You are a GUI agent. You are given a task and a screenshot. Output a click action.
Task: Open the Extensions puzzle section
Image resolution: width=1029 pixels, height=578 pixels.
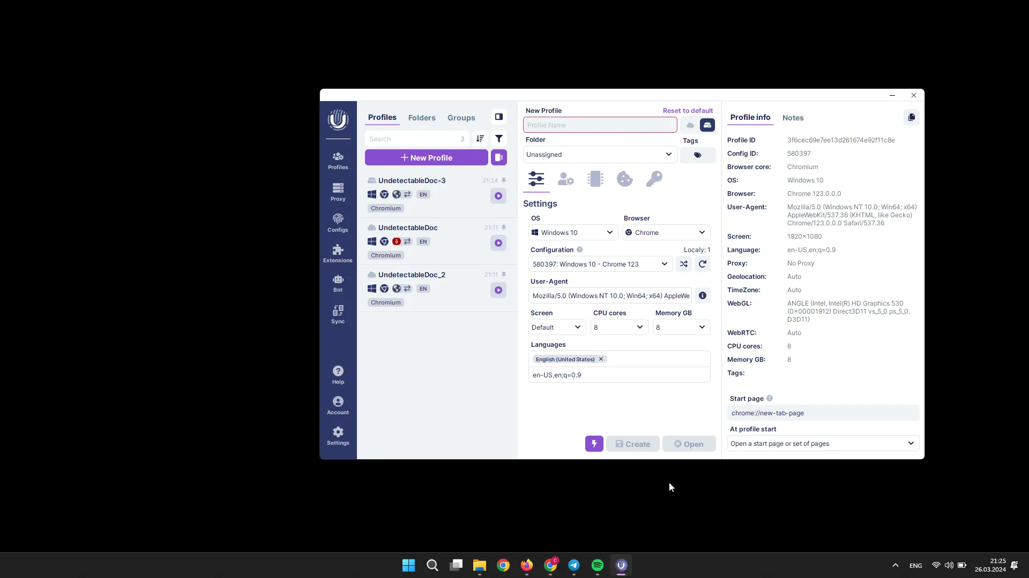[338, 253]
